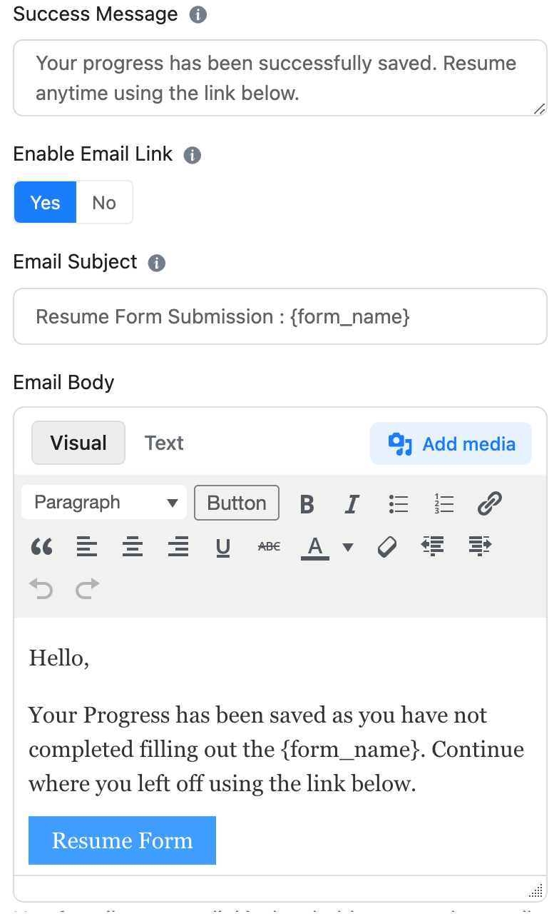The image size is (559, 914).
Task: Center align the text
Action: pos(132,548)
